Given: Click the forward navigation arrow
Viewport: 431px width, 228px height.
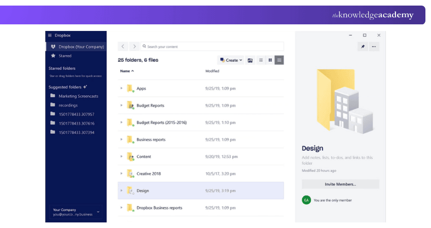Looking at the screenshot, I should tap(134, 47).
